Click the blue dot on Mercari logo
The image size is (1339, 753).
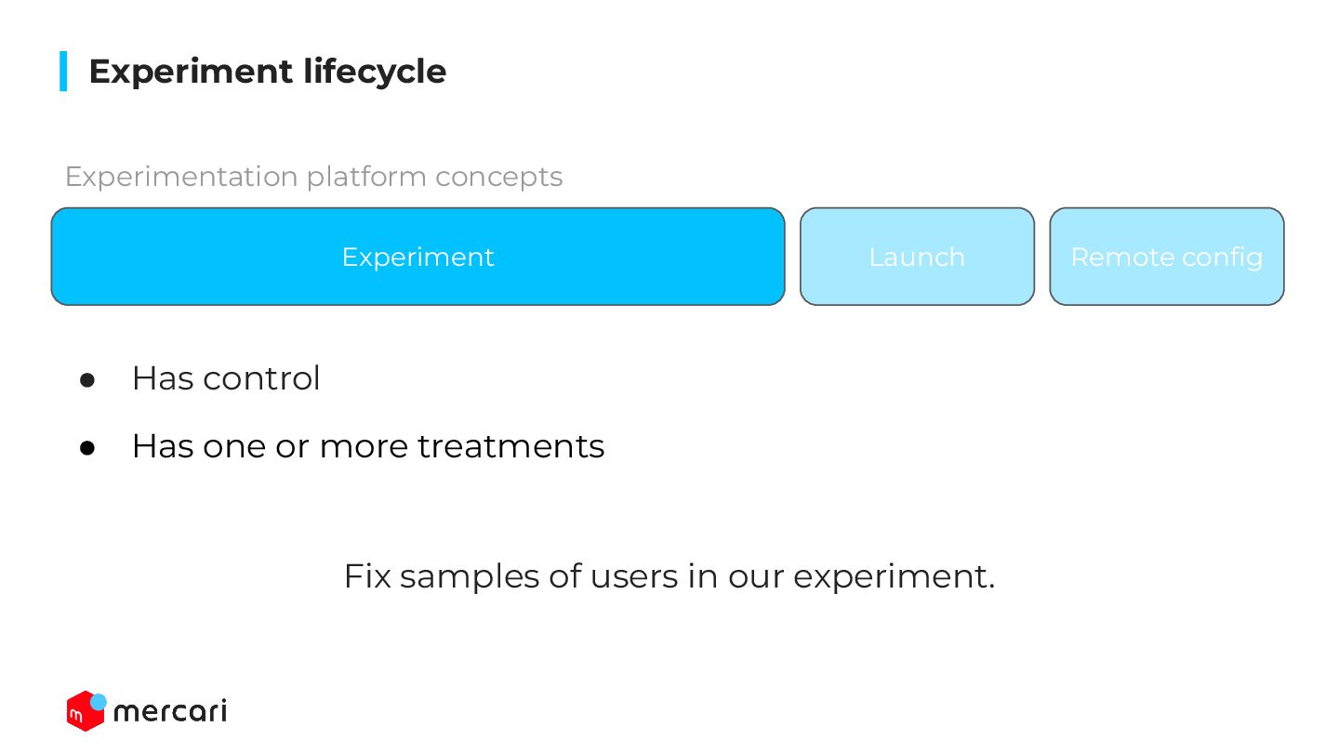[98, 701]
